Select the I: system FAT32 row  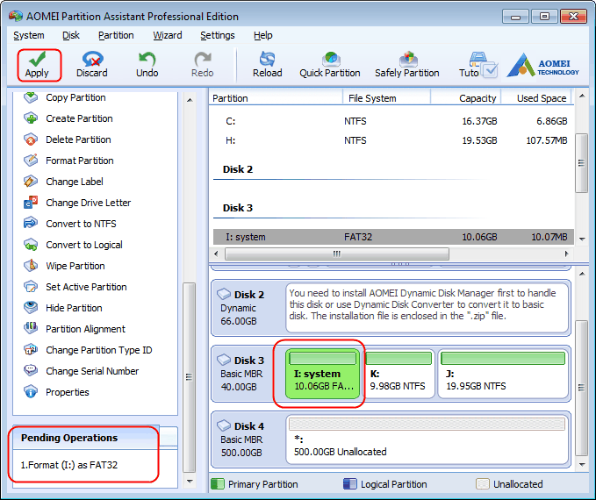coord(393,237)
